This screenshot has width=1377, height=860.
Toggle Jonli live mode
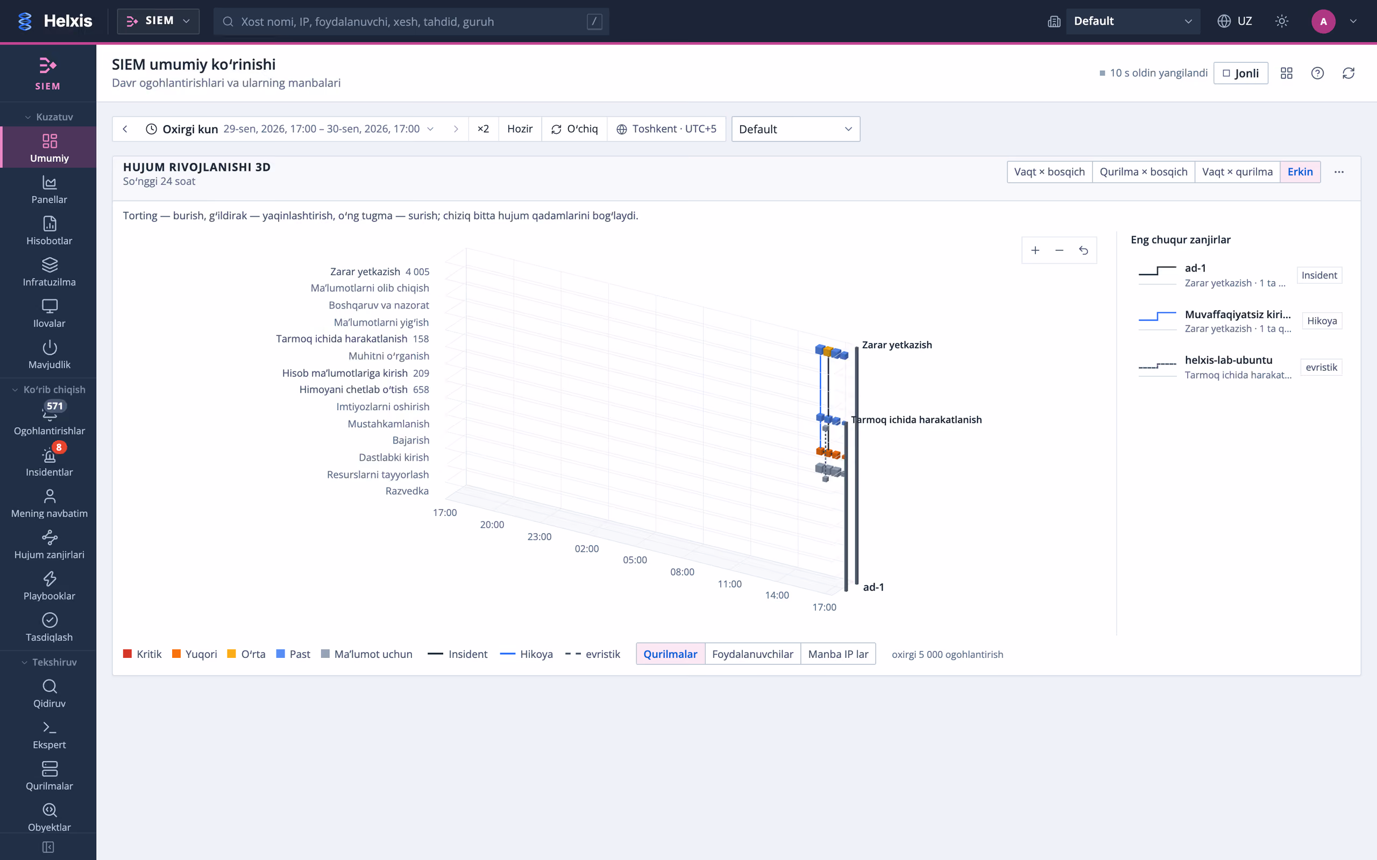(x=1240, y=74)
